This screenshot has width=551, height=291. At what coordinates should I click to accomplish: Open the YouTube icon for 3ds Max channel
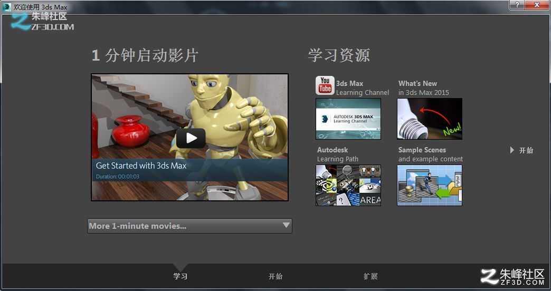point(325,85)
